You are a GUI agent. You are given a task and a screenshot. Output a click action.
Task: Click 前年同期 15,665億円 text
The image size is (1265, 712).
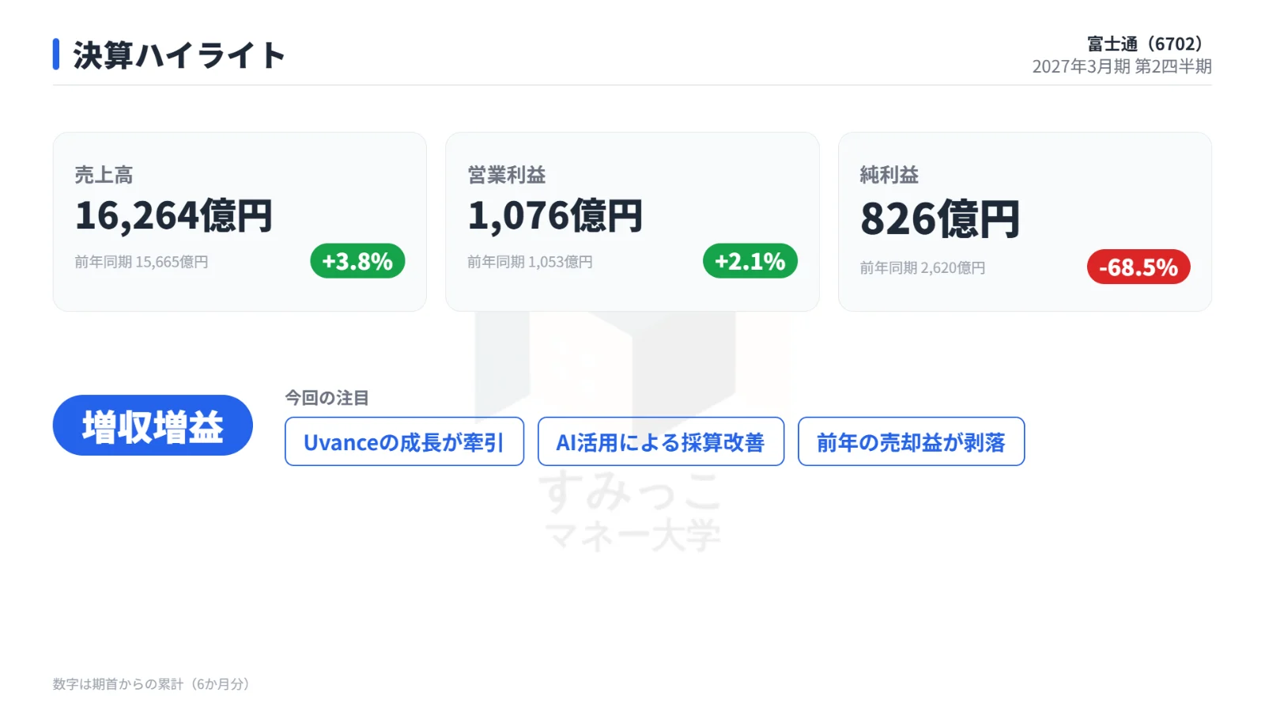point(142,262)
